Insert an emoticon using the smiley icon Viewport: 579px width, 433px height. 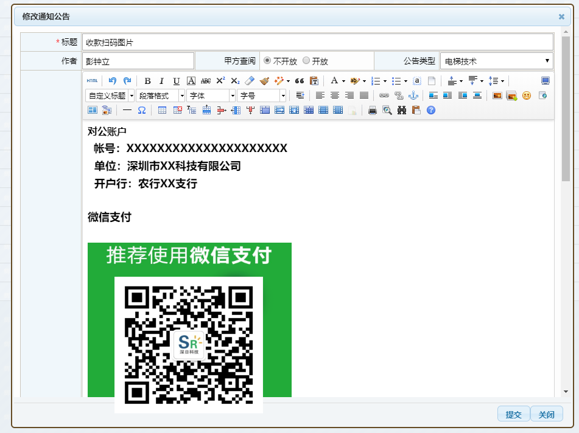click(527, 95)
